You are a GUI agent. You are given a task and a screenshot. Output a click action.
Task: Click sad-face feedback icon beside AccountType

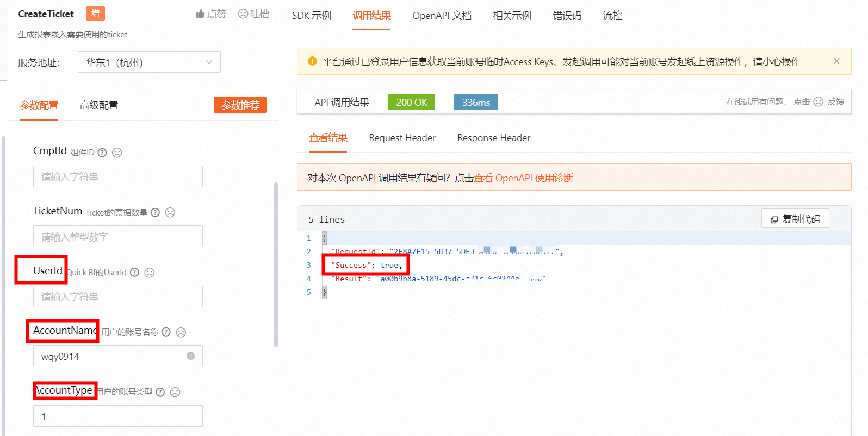[175, 392]
